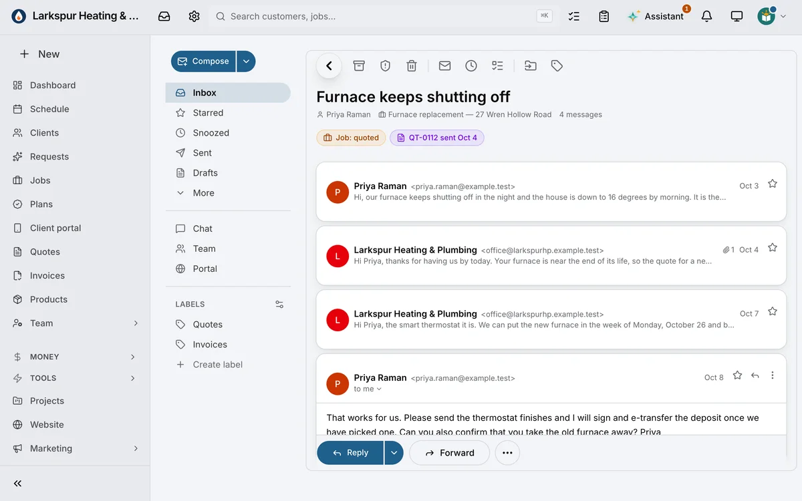Open the Sent folder

point(228,153)
